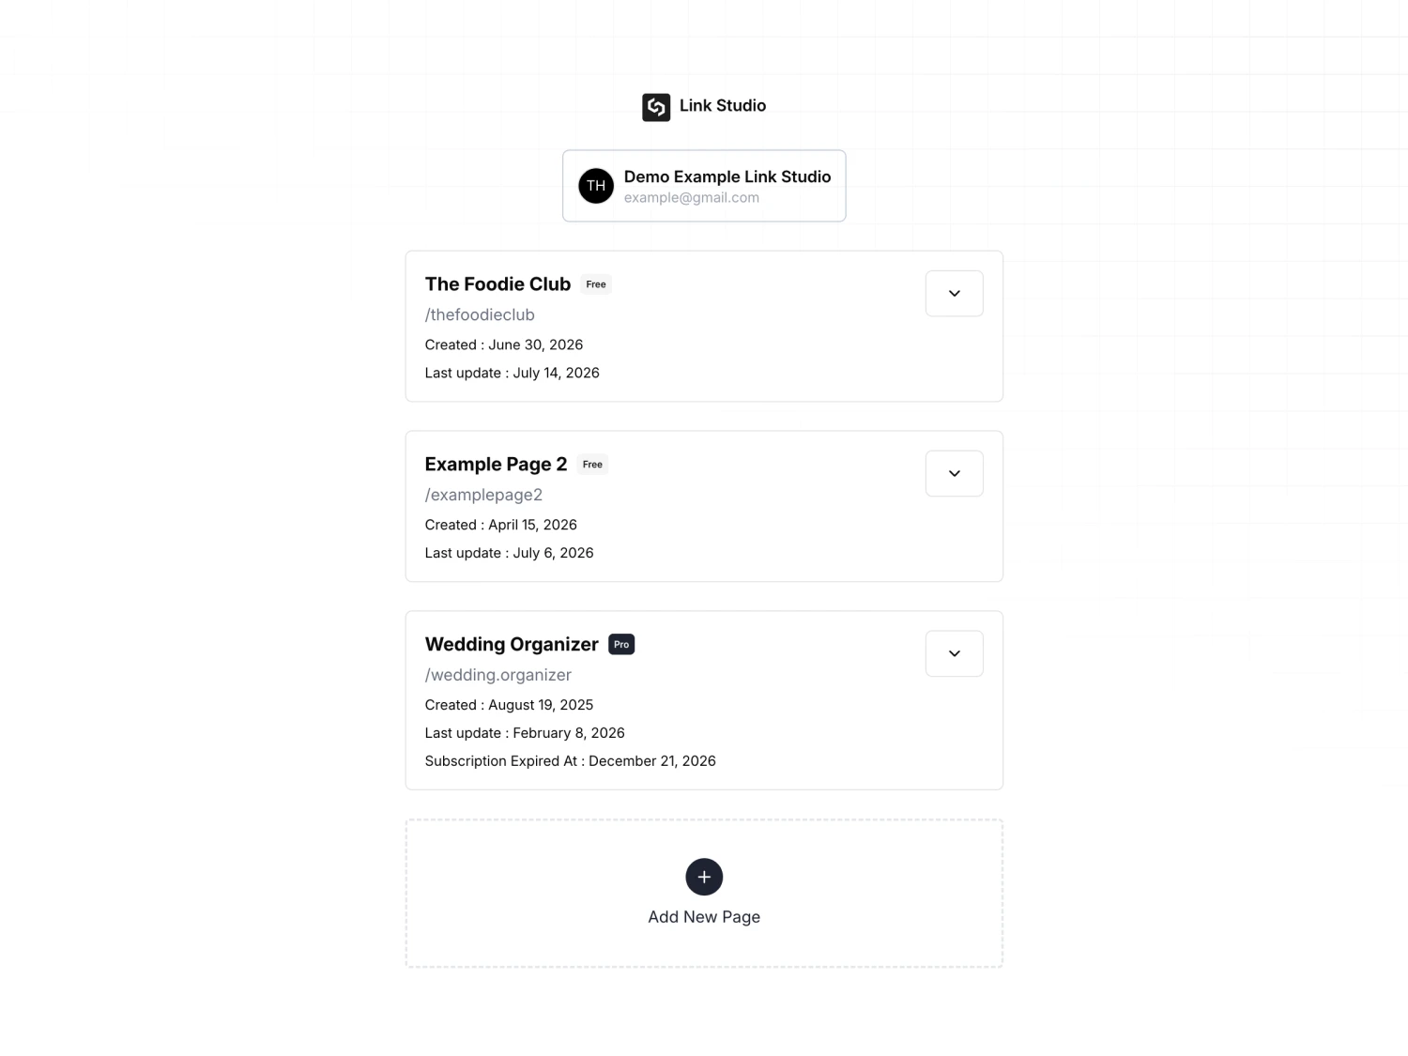
Task: Click the Subscription Expired At date line
Action: 570,761
